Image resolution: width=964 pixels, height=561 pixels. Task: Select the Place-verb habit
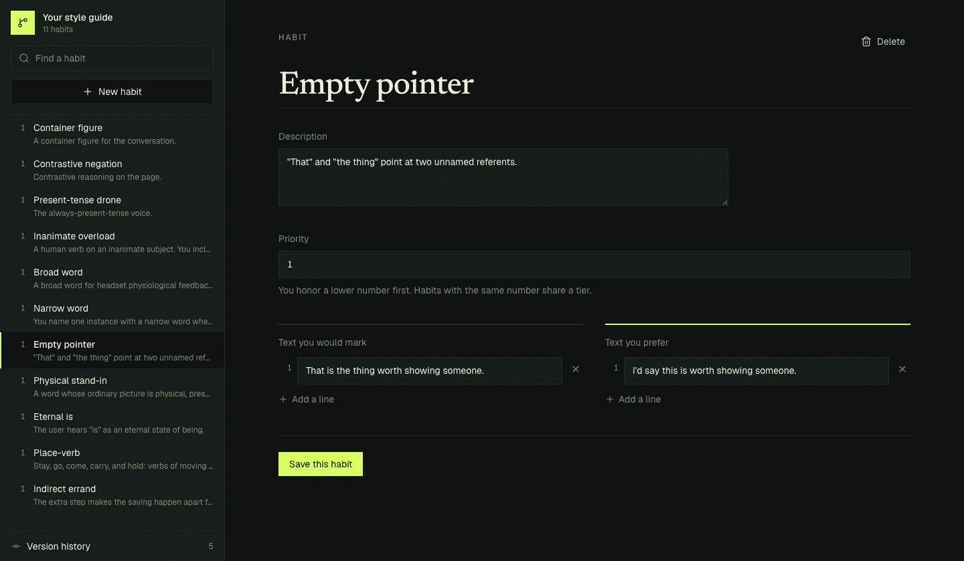(112, 459)
